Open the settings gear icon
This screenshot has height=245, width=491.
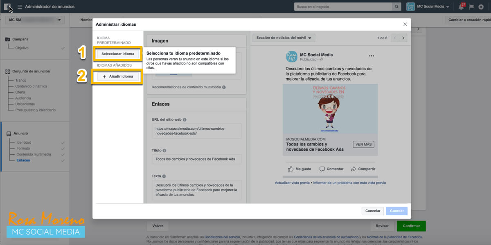tap(481, 7)
